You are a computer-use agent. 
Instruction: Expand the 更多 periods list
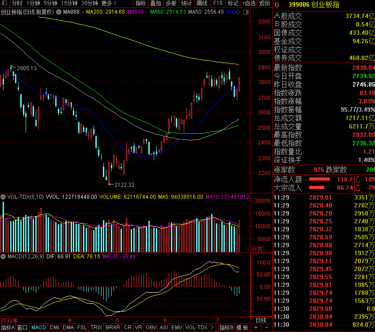point(109,4)
